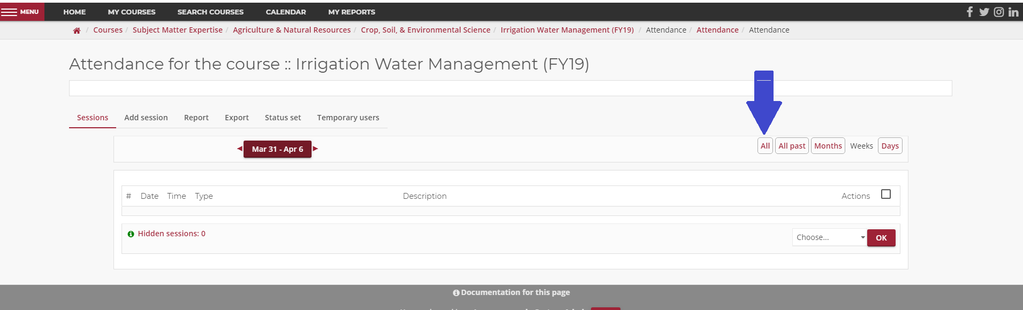Switch to the Report tab

pyautogui.click(x=196, y=118)
